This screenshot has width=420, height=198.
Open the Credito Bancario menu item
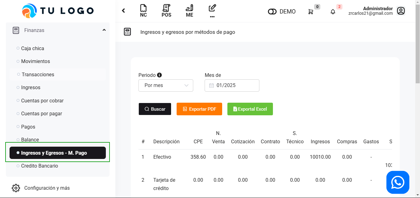pyautogui.click(x=39, y=166)
